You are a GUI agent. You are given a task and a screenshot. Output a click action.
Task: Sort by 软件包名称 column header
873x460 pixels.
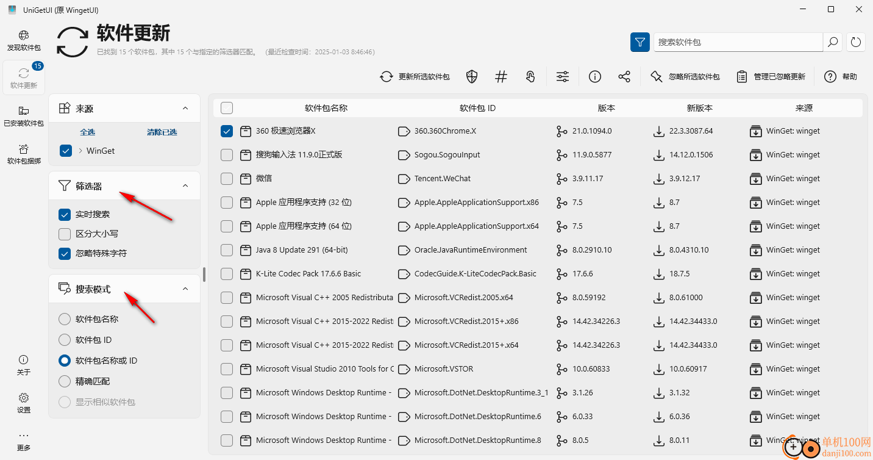pyautogui.click(x=326, y=108)
